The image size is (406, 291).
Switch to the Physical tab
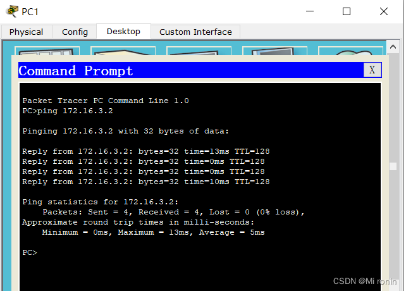[27, 32]
